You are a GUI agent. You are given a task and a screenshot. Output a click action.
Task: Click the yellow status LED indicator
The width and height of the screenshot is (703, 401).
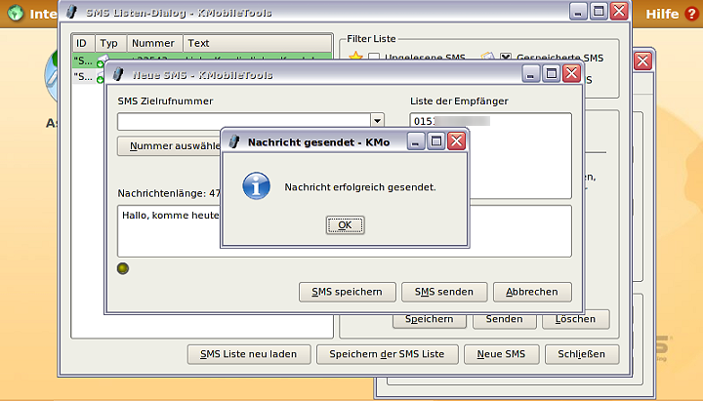(123, 268)
